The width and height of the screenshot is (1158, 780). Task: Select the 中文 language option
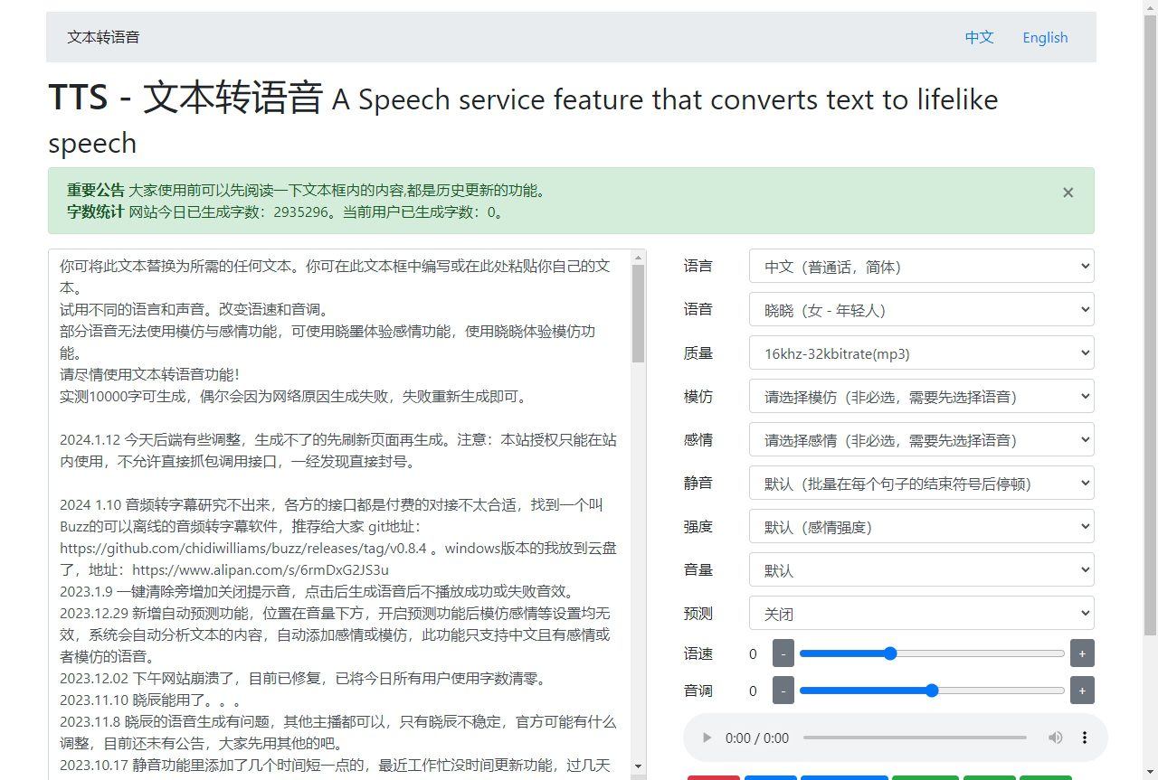click(979, 37)
